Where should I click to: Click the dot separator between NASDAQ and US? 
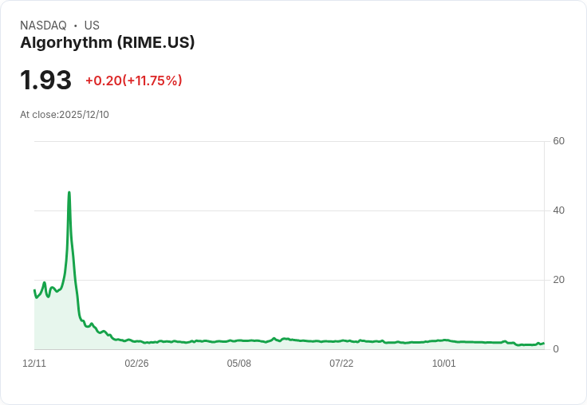[76, 26]
